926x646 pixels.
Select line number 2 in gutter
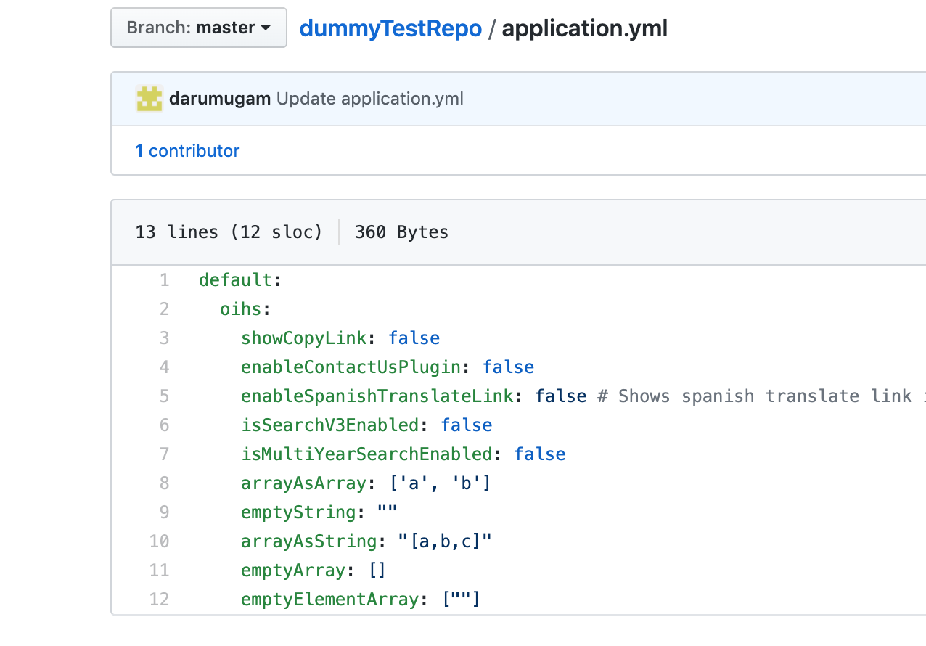164,309
